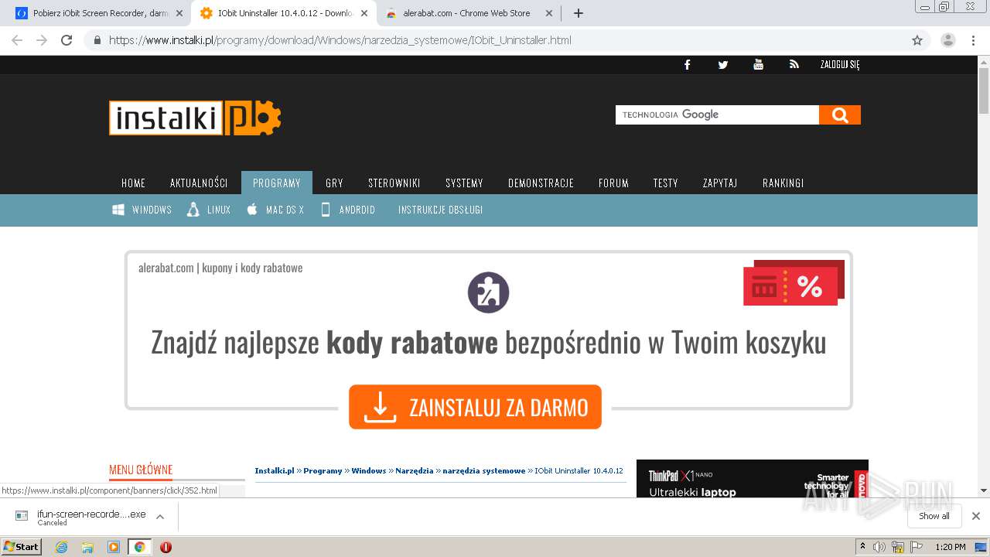This screenshot has width=990, height=557.
Task: Open Internet Explorer from taskbar
Action: [x=61, y=547]
